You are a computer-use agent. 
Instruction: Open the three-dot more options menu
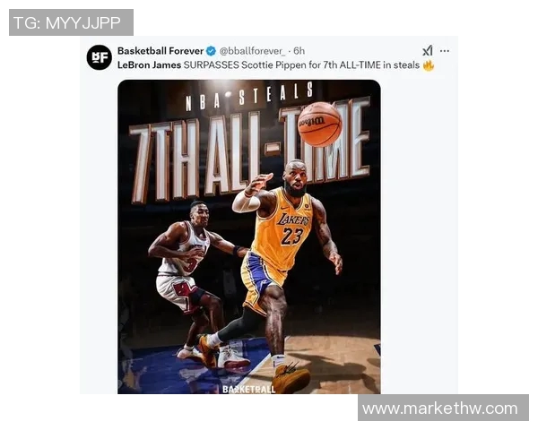445,51
